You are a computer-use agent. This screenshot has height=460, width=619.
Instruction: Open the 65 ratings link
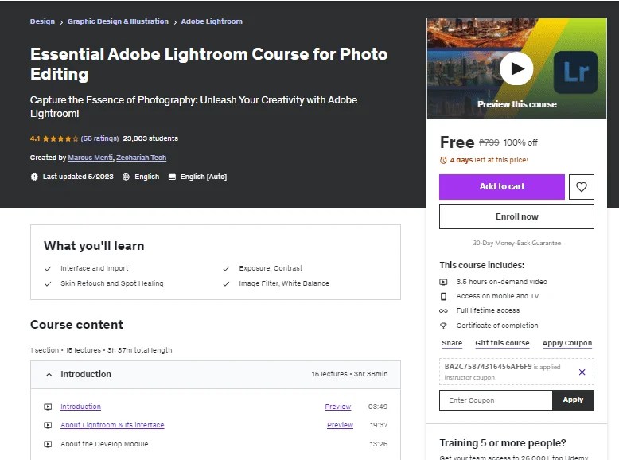(x=99, y=138)
